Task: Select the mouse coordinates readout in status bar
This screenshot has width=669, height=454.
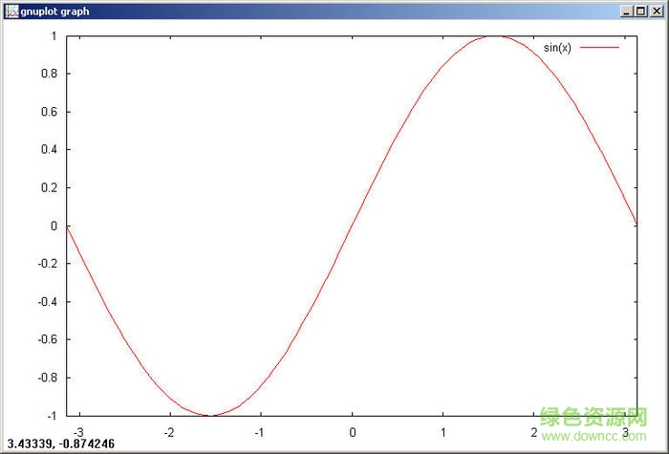Action: coord(58,443)
